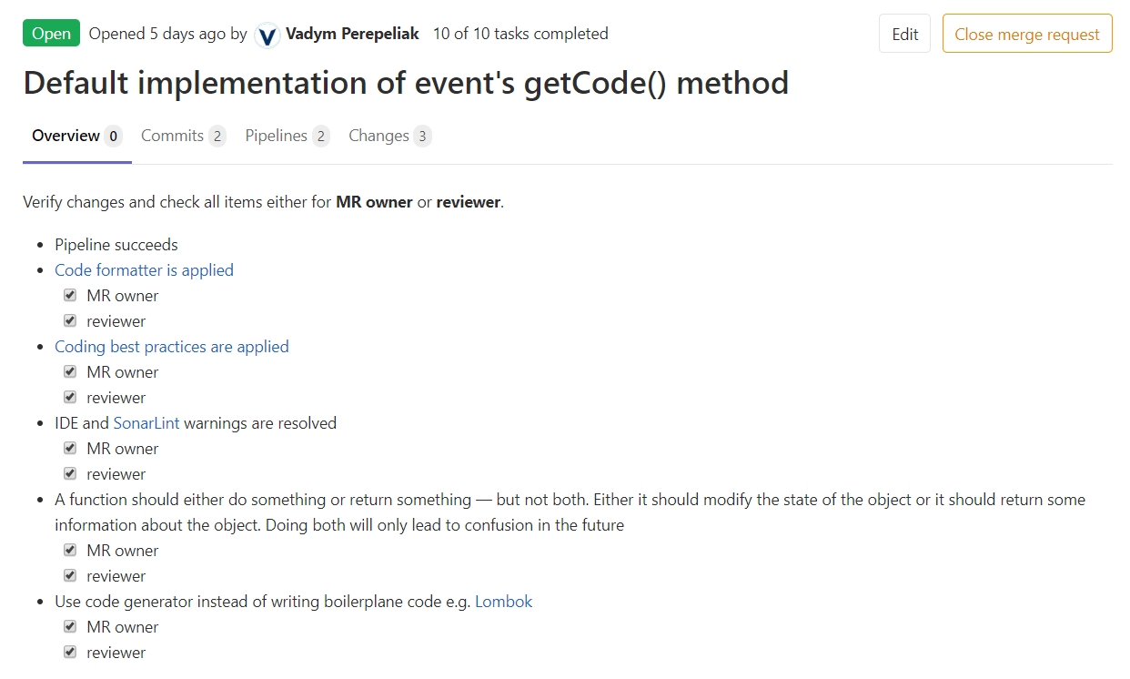Uncheck MR owner under 'Code formatter is applied'
1130x679 pixels.
tap(70, 295)
